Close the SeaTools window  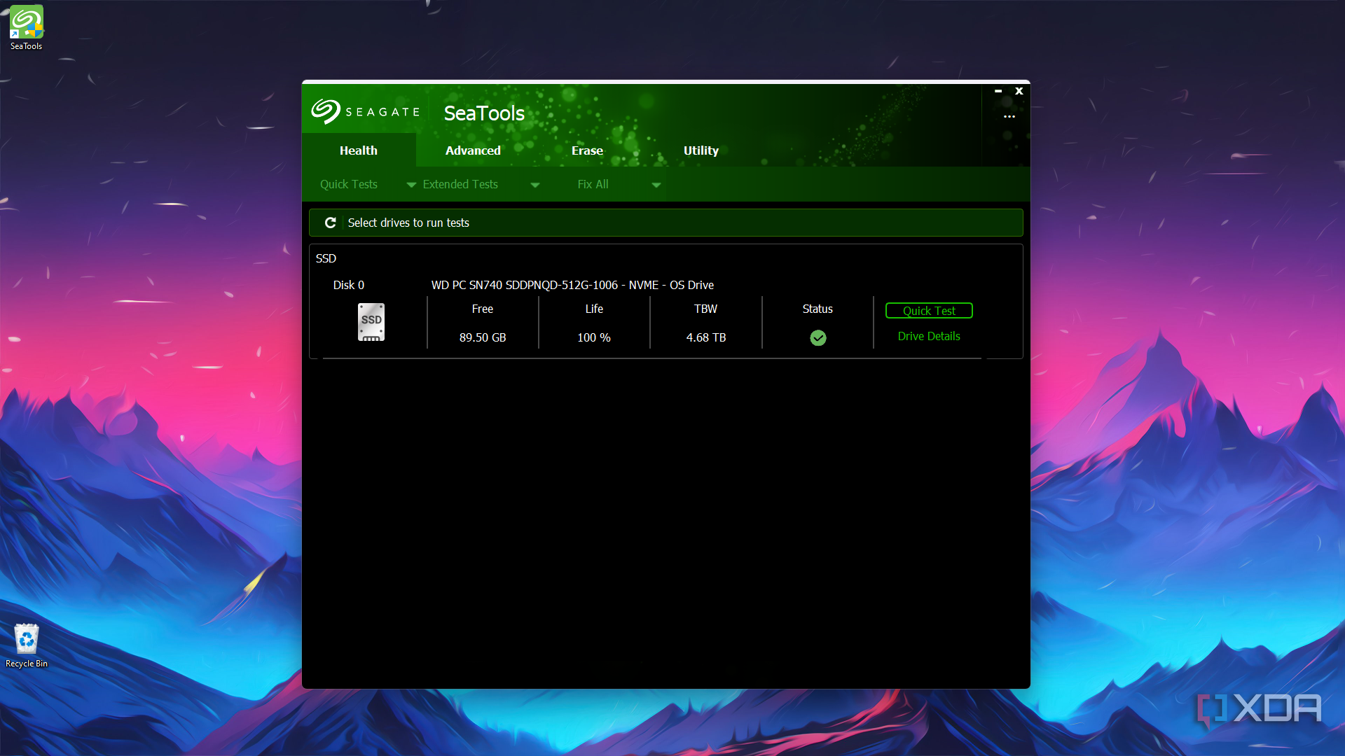(x=1019, y=91)
